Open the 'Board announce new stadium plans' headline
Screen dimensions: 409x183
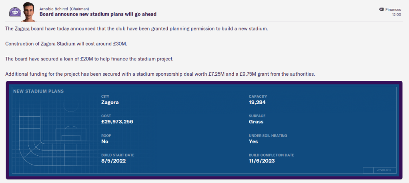98,14
